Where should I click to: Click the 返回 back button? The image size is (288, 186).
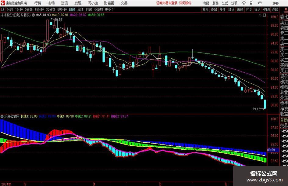point(275,9)
